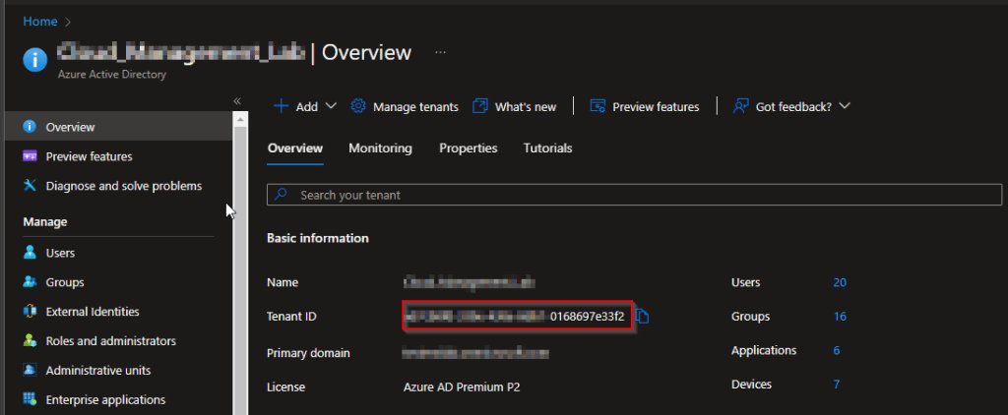Collapse the left navigation pane
Screen dimensions: 1008x415
237,101
